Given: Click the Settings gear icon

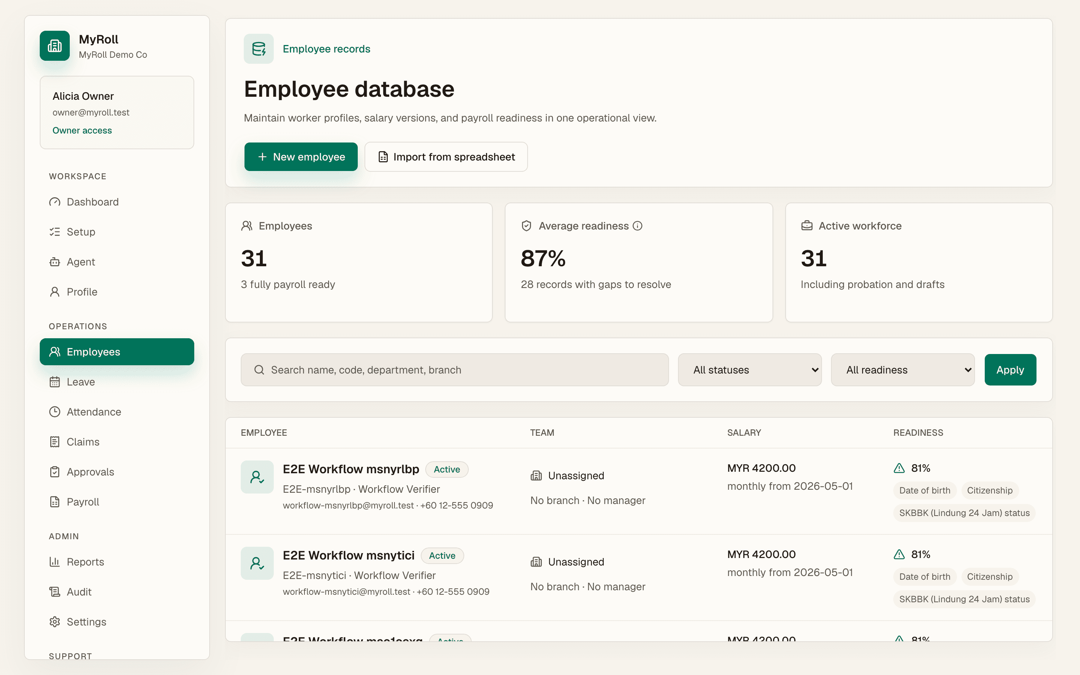Looking at the screenshot, I should click(54, 622).
